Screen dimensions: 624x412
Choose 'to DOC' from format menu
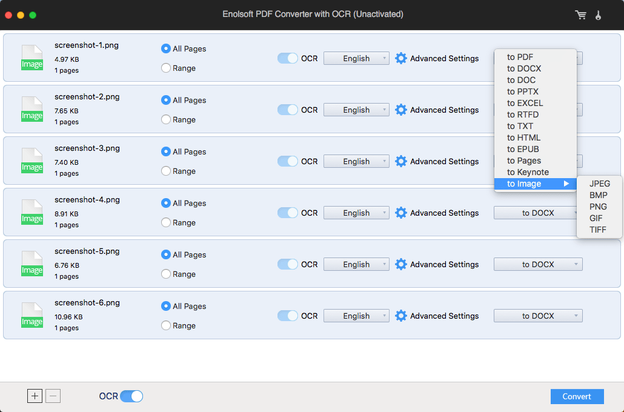536,80
